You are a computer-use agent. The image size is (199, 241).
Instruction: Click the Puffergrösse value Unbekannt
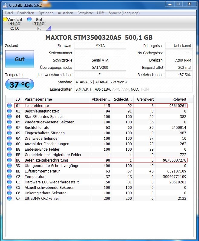[x=179, y=46]
